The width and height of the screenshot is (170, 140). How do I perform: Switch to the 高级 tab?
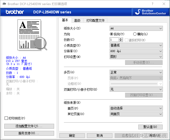point(77,20)
